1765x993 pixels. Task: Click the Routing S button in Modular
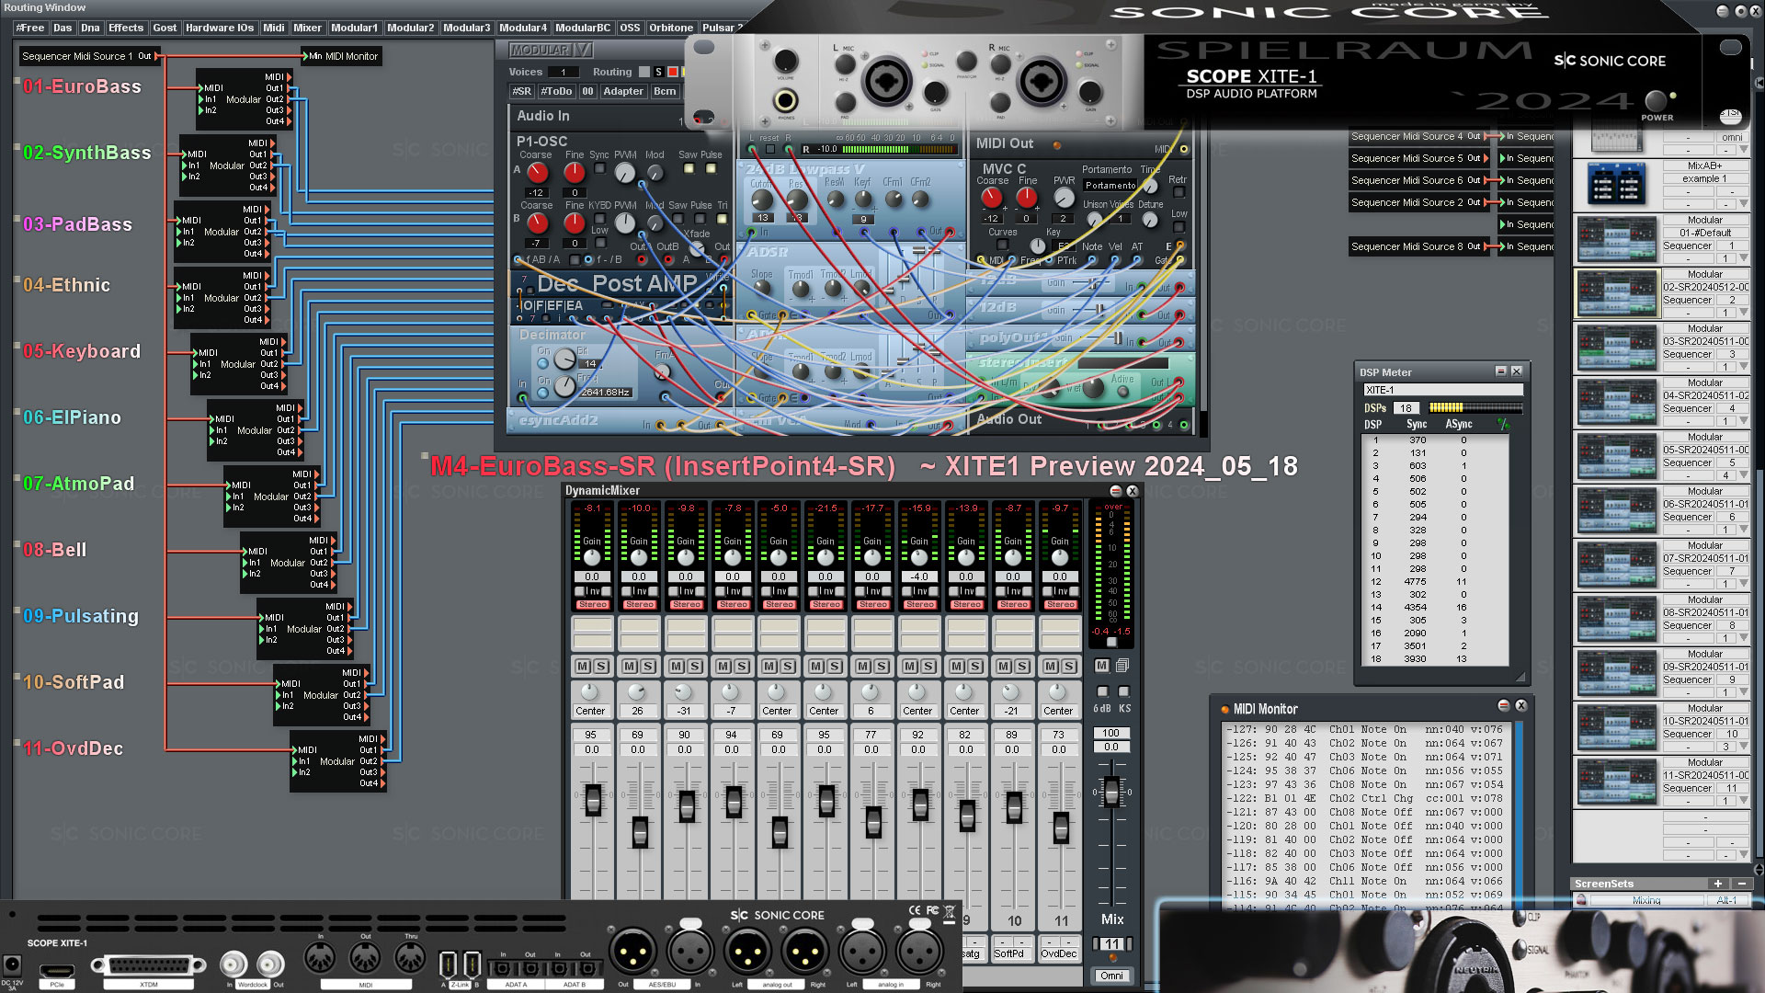[x=658, y=72]
